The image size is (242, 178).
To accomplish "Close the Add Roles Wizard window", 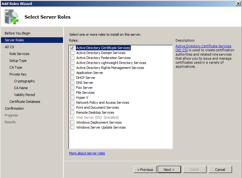I will click(238, 3).
